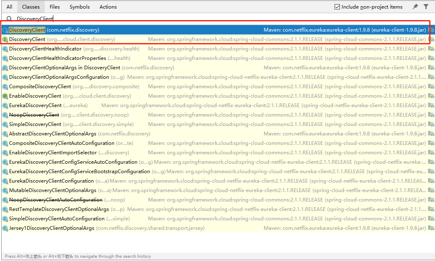Click library icon on CompositeDiscoveryClient row
435x261 pixels.
(431, 87)
